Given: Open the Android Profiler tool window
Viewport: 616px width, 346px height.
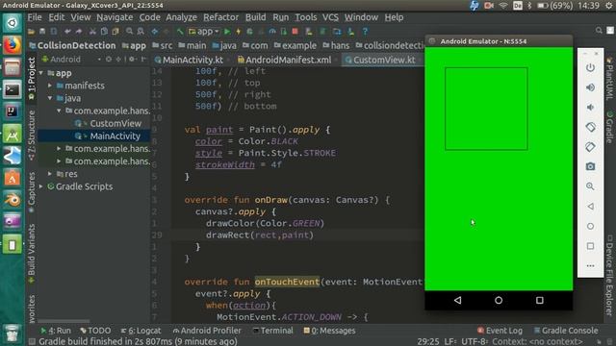Looking at the screenshot, I should (207, 331).
